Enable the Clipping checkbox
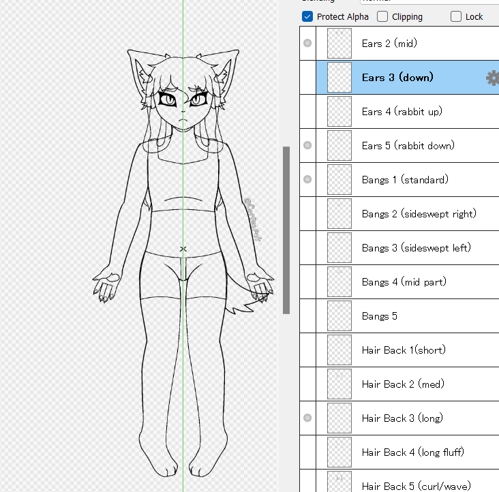Screen dimensions: 499x492 click(x=382, y=16)
